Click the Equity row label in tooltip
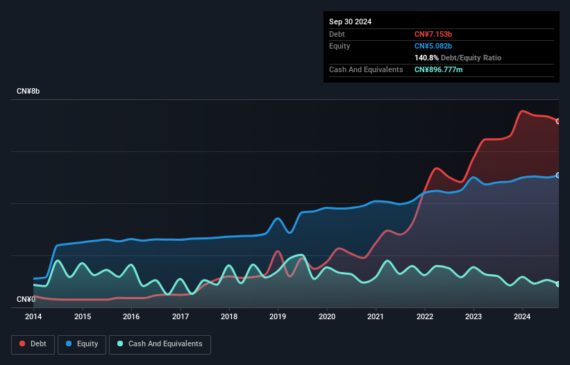Image resolution: width=570 pixels, height=365 pixels. coord(340,46)
